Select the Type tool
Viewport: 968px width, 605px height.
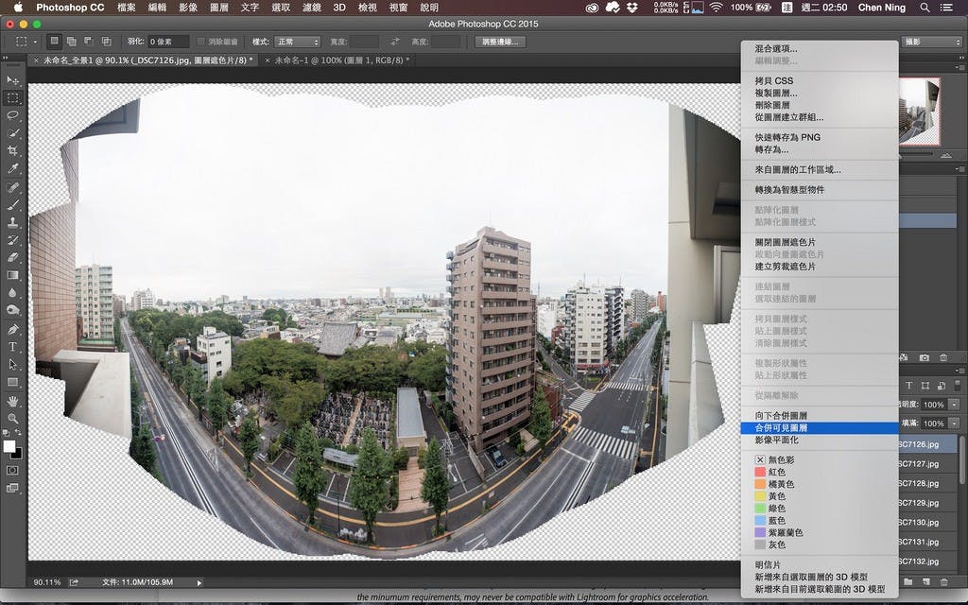pos(13,347)
